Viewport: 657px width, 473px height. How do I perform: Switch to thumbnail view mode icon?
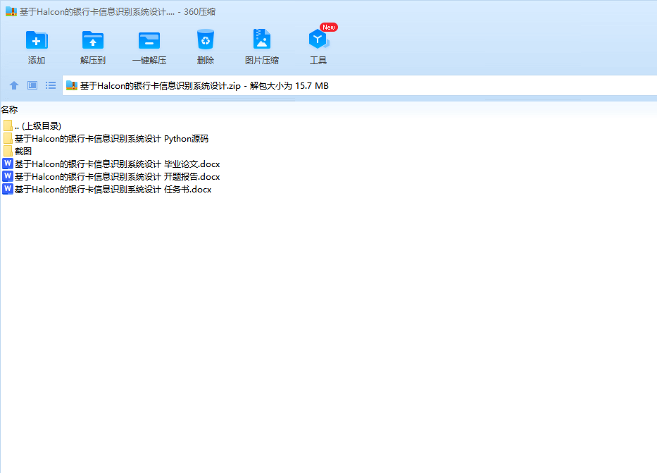point(32,85)
